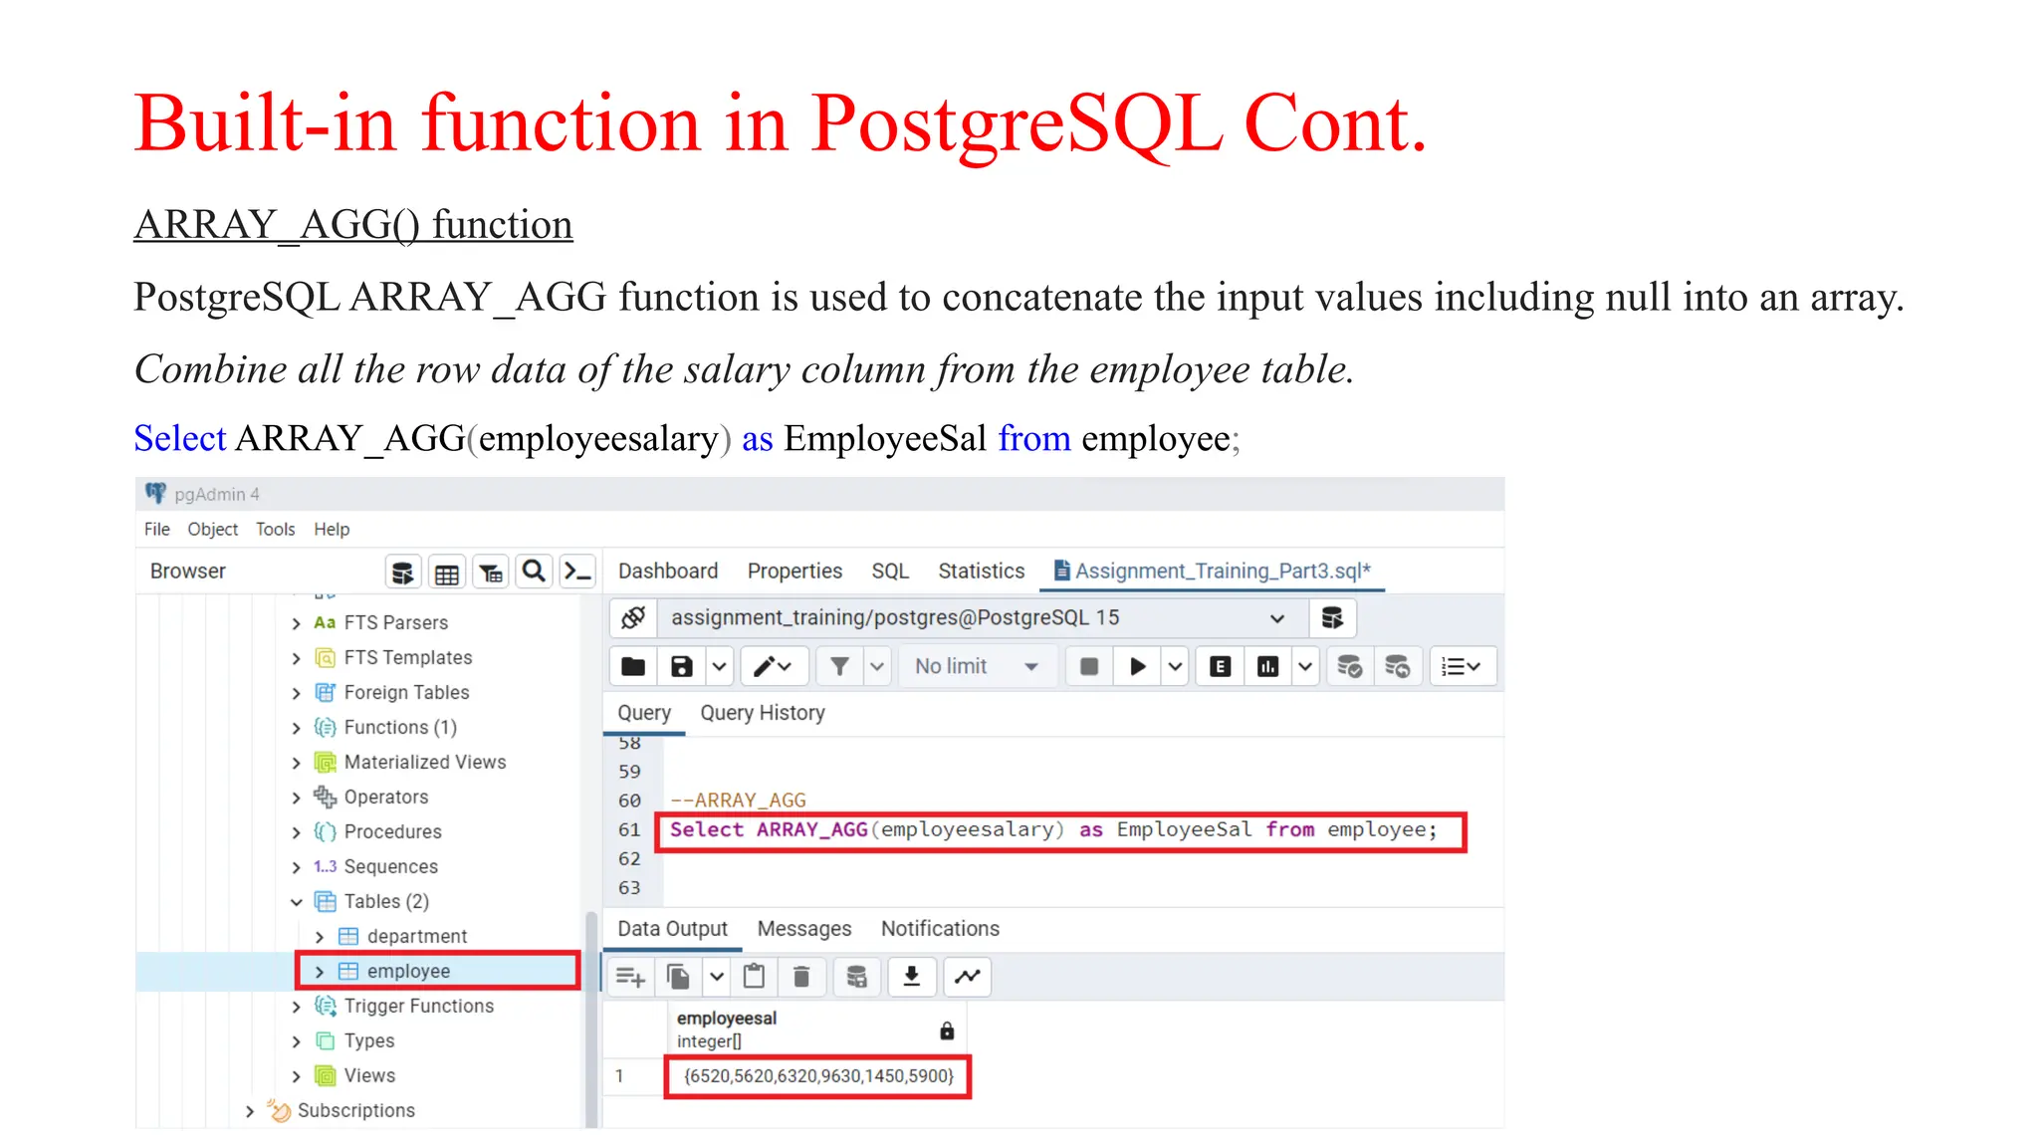Select the result cell {6520,5620,6320,9630,1450,5900}

tap(818, 1076)
